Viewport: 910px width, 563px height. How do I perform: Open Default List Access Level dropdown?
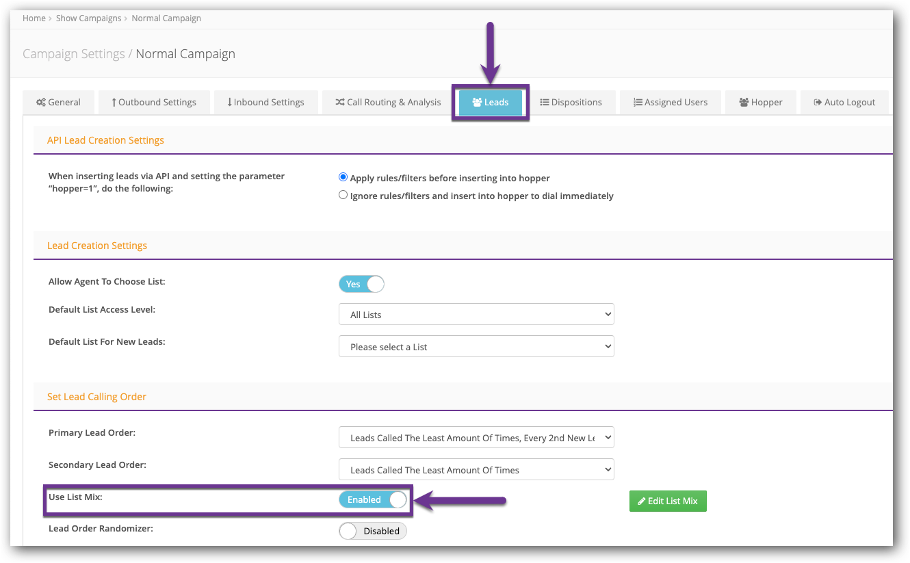[x=476, y=315]
